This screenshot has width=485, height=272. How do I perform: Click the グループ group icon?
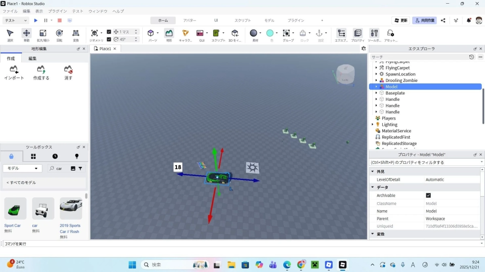pos(286,33)
